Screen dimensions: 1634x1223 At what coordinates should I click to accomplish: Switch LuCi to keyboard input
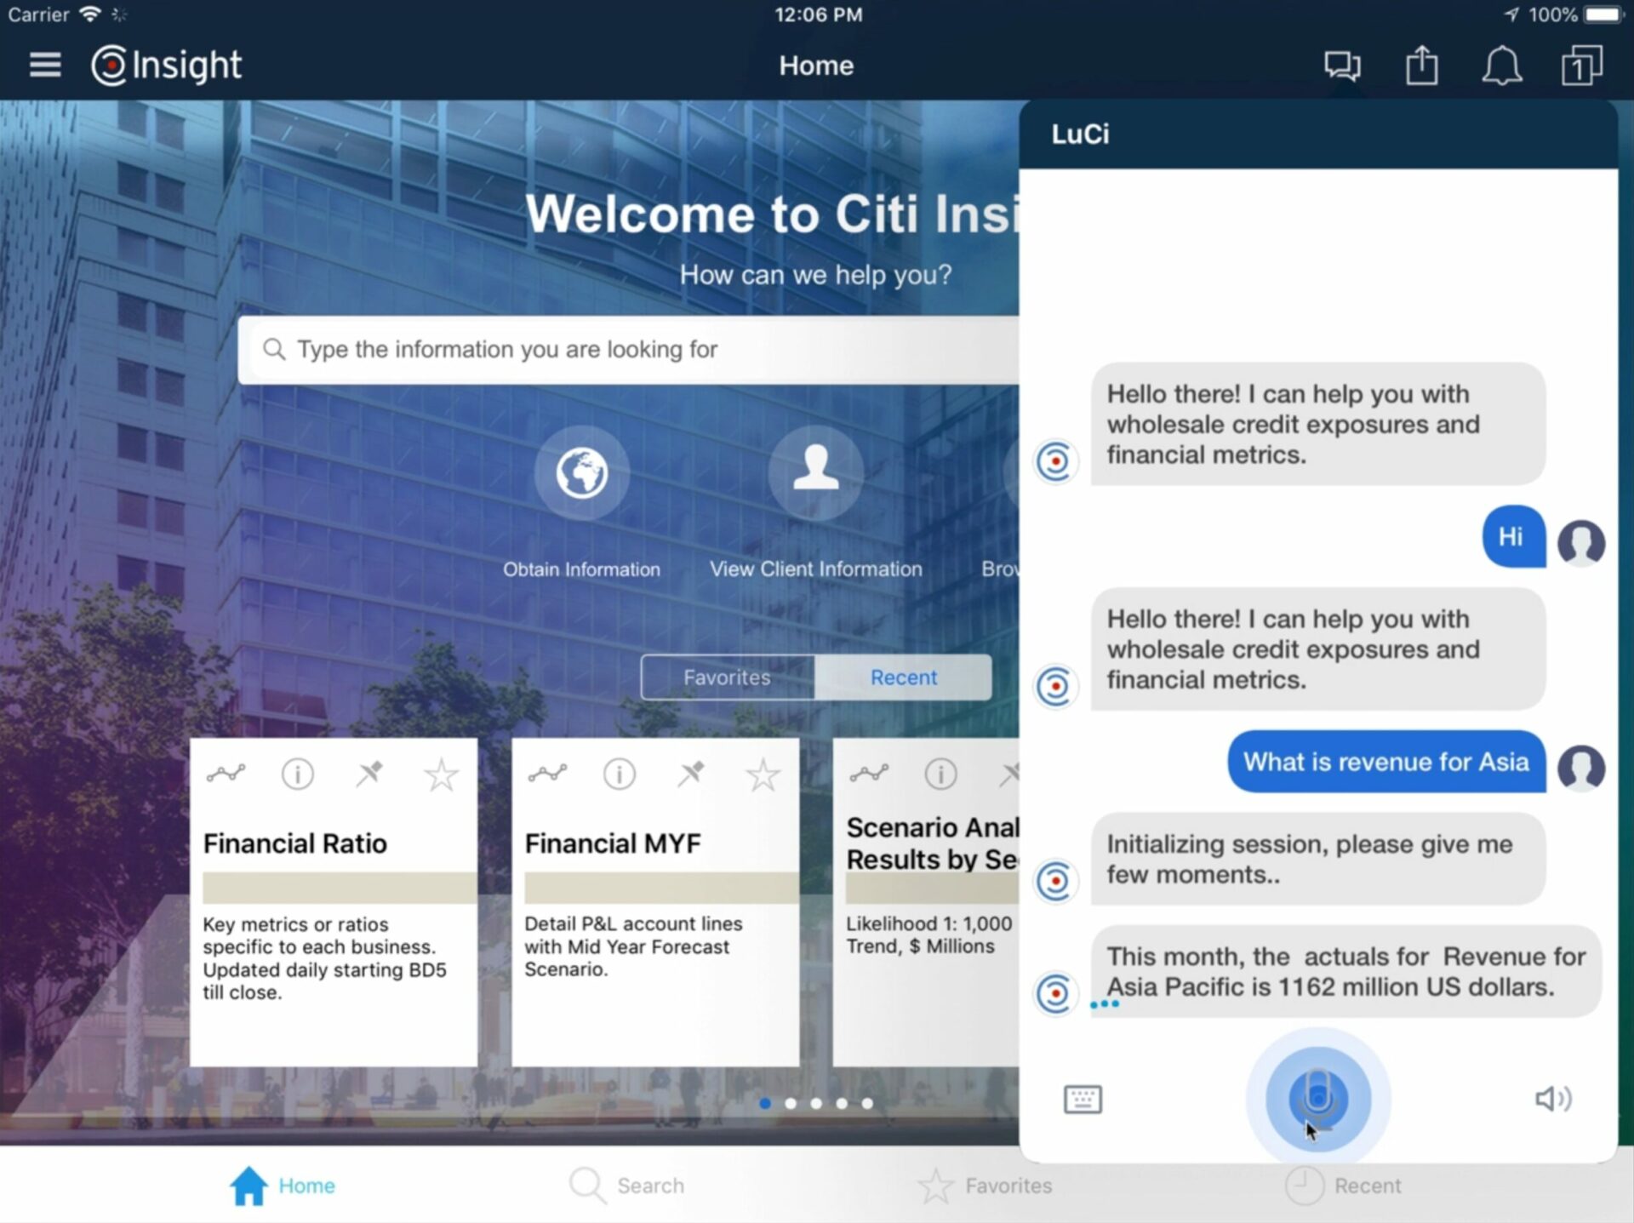[x=1083, y=1099]
